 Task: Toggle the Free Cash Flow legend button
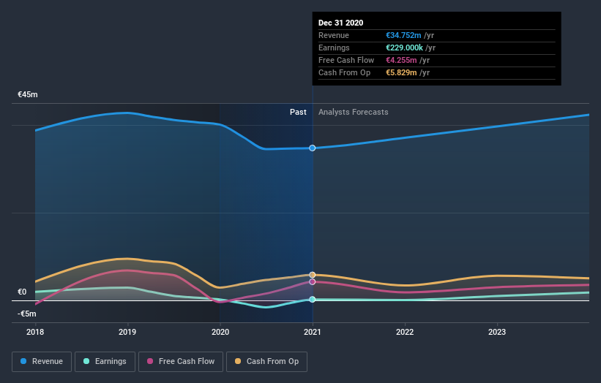(x=181, y=362)
